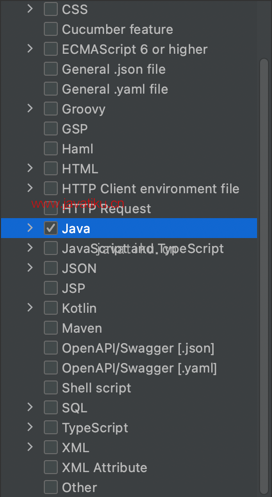
Task: Tick the XML Attribute checkbox
Action: pos(51,468)
